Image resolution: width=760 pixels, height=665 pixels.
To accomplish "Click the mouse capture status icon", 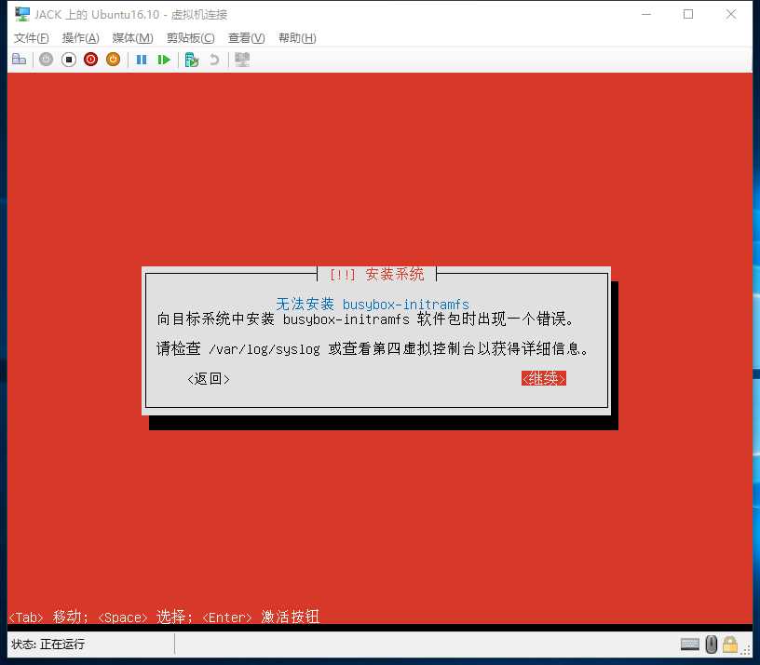I will tap(710, 644).
